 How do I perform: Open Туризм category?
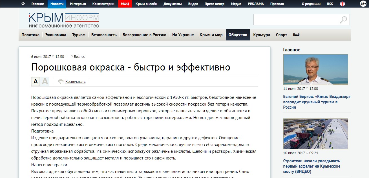tap(79, 35)
